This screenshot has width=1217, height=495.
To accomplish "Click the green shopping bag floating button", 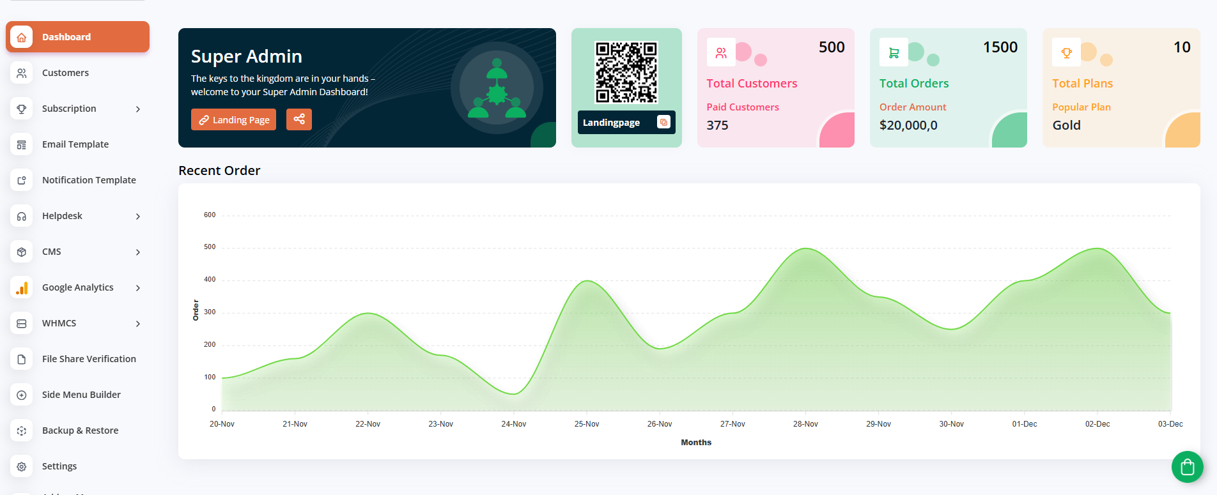I will coord(1187,467).
